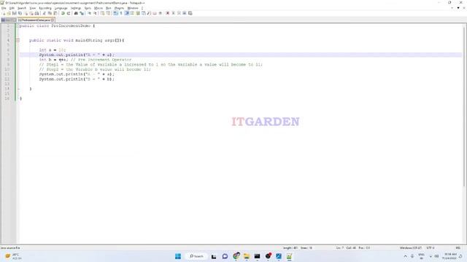The image size is (467, 262).
Task: Open Find with the binoculars icon
Action: [x=76, y=13]
